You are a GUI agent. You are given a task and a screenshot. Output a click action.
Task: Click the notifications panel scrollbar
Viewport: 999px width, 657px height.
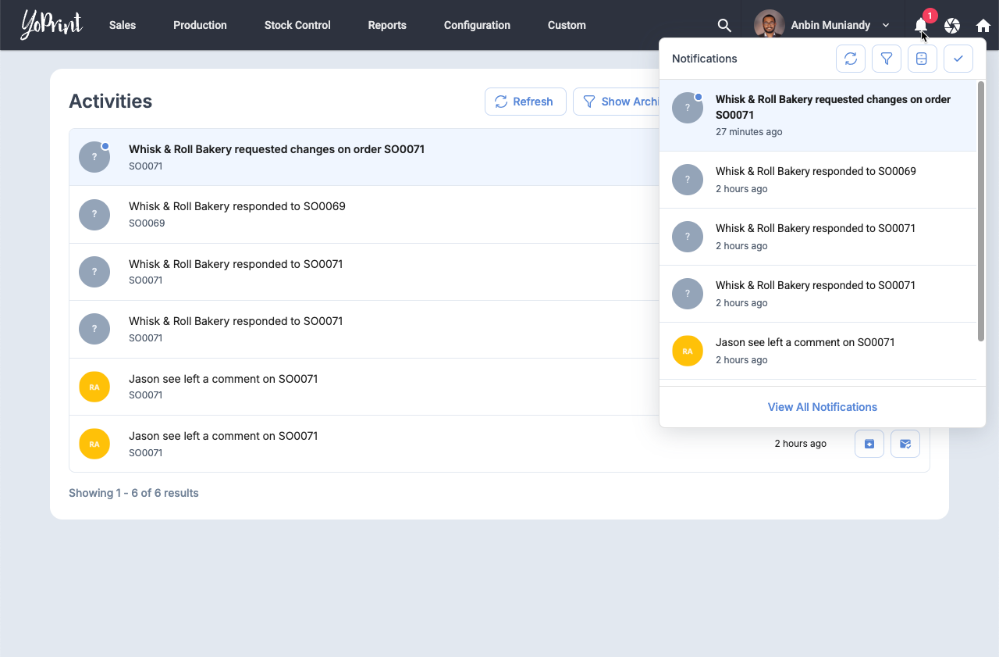coord(981,211)
